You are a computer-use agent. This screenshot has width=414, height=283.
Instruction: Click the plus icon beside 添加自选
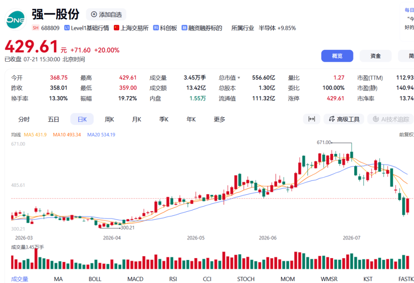click(x=94, y=14)
